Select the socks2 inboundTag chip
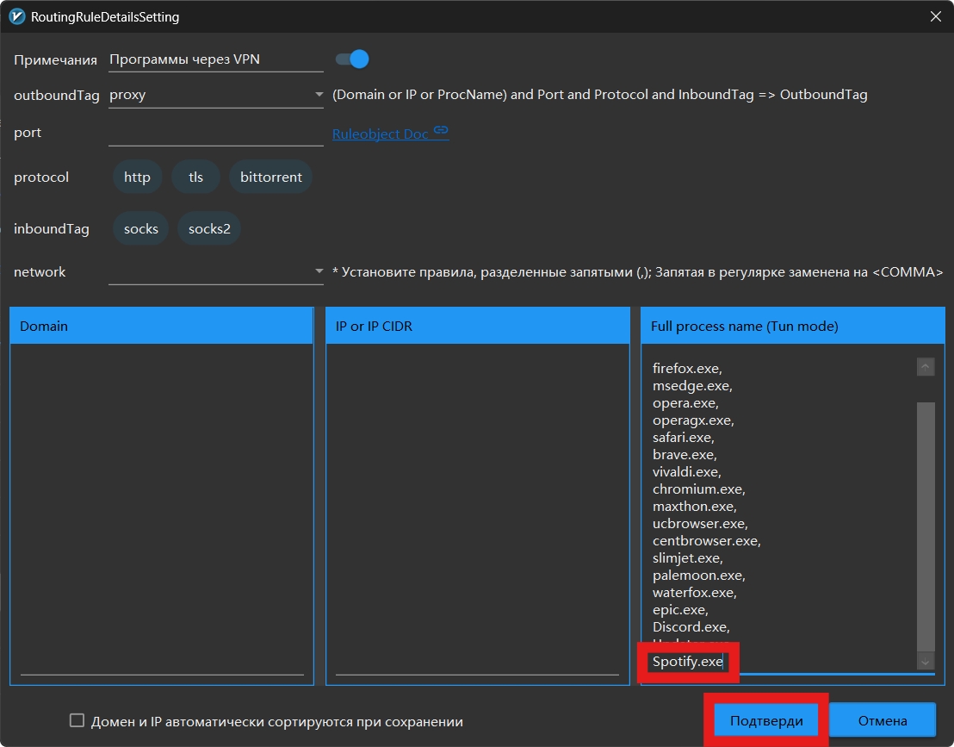 point(209,229)
